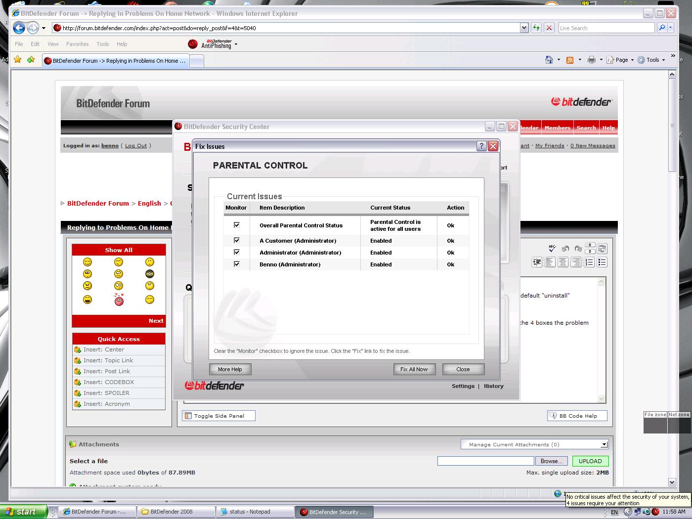Click the Live Search input field

click(606, 28)
